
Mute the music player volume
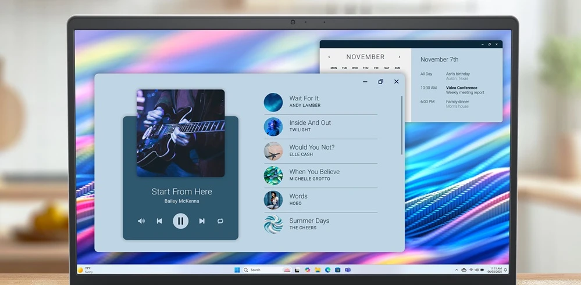[141, 221]
